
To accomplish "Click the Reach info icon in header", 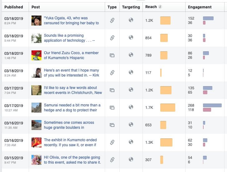I will coord(160,7).
